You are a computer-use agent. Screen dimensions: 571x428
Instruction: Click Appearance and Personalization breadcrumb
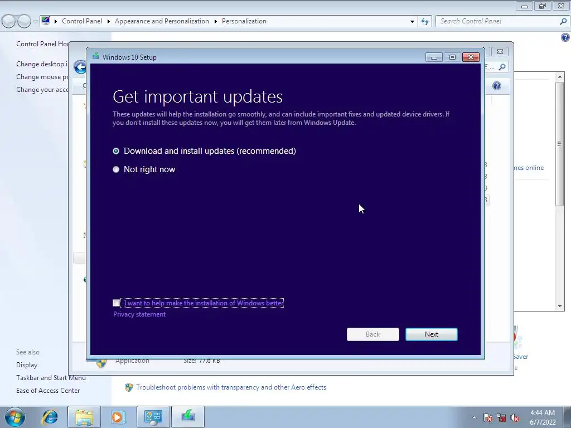pyautogui.click(x=162, y=21)
